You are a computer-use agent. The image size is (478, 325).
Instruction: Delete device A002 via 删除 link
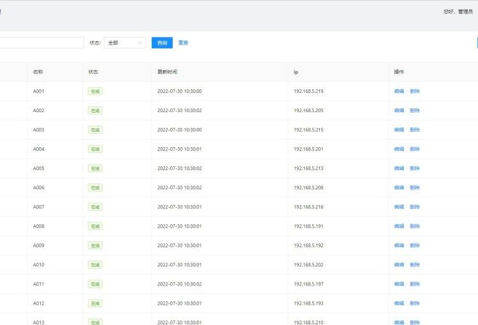(415, 110)
